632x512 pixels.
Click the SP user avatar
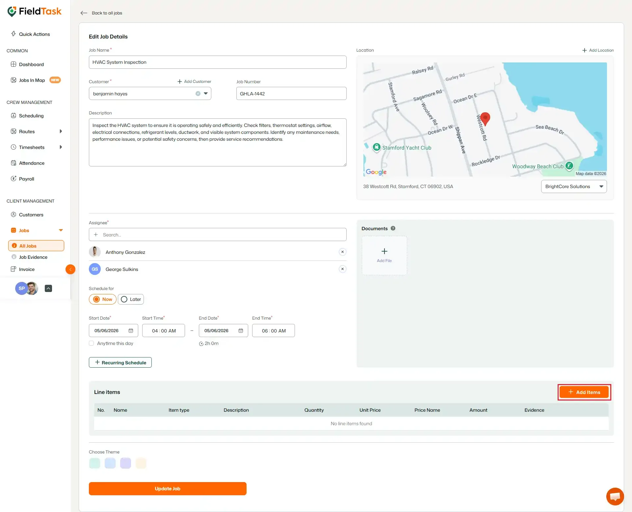point(21,288)
